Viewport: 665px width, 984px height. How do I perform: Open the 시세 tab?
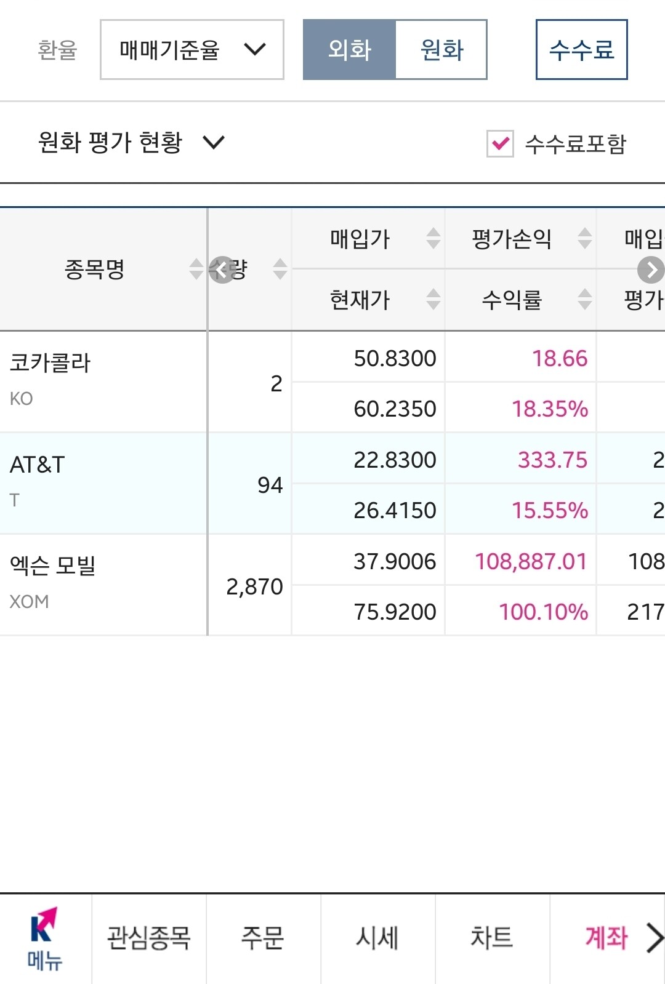(377, 938)
